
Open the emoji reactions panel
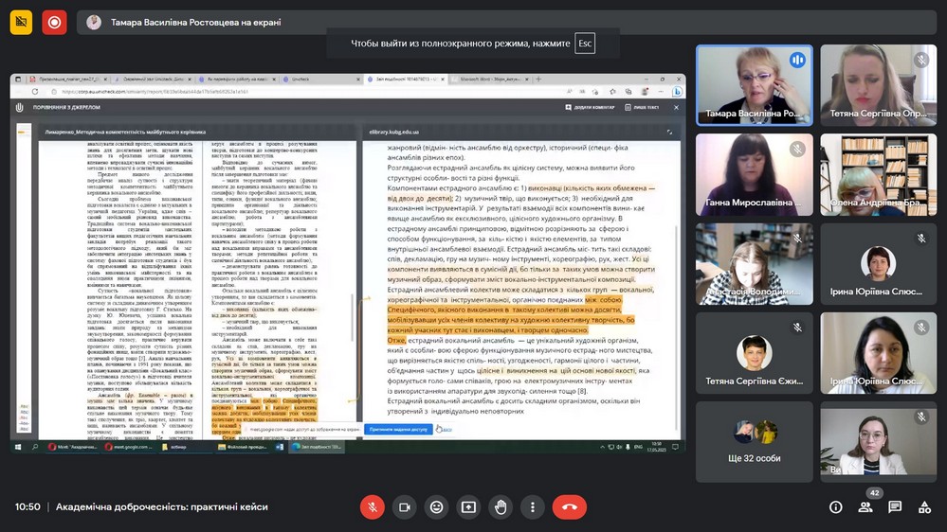(x=436, y=507)
